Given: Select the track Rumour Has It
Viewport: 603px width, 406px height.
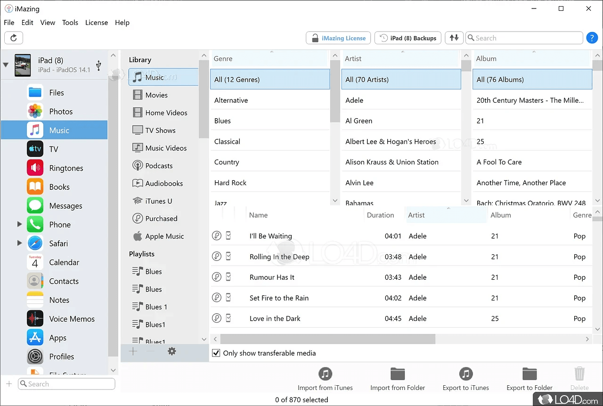Looking at the screenshot, I should tap(401, 277).
